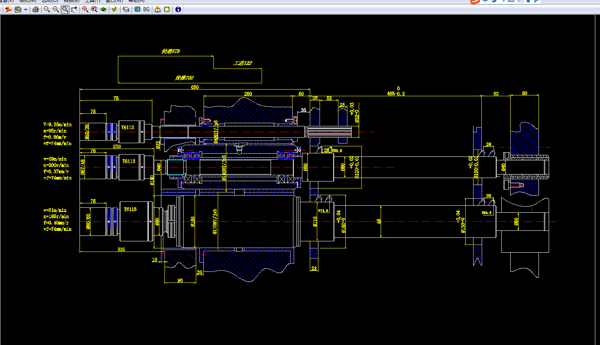Viewport: 600px width, 345px height.
Task: Select the zoom out magnifier
Action: (47, 9)
